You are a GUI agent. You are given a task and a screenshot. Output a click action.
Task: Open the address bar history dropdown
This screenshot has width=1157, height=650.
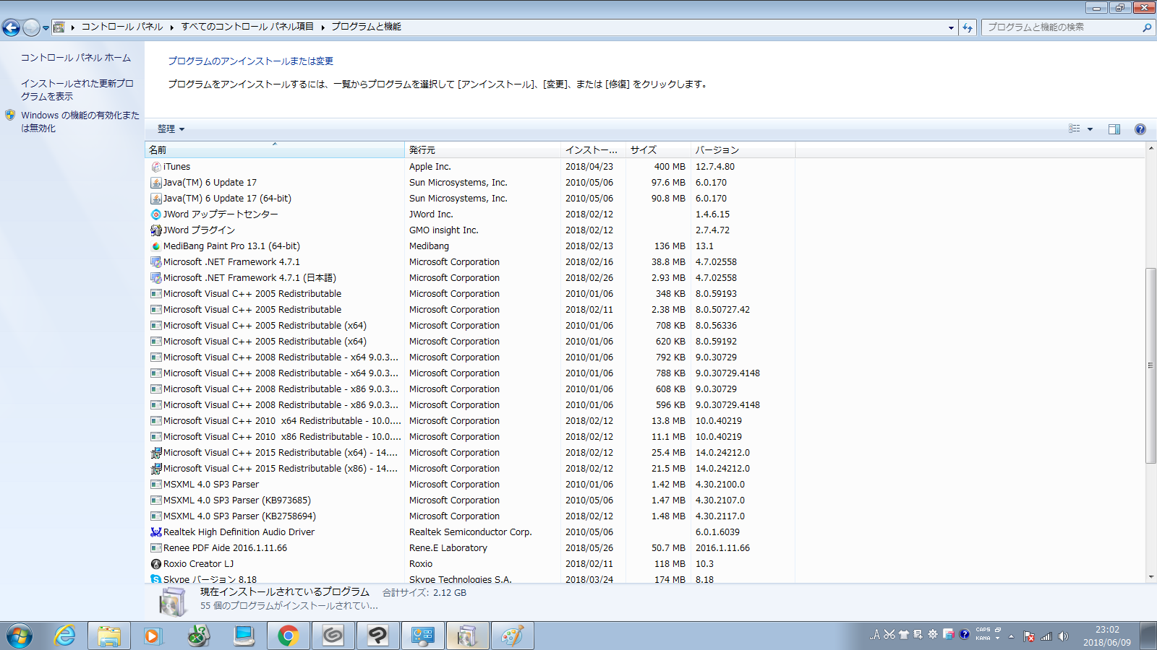point(951,27)
